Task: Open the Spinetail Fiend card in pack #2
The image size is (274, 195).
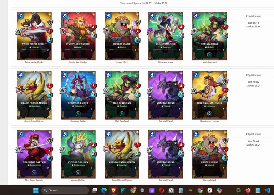Action: [x=166, y=95]
